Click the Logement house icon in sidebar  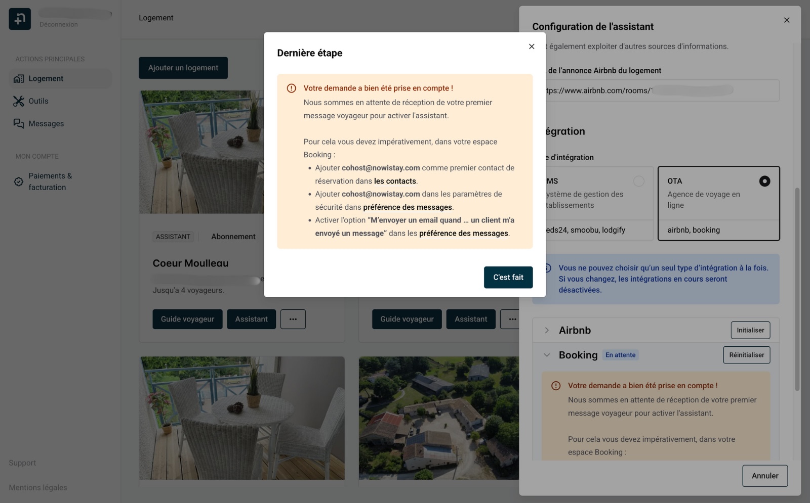pyautogui.click(x=19, y=78)
